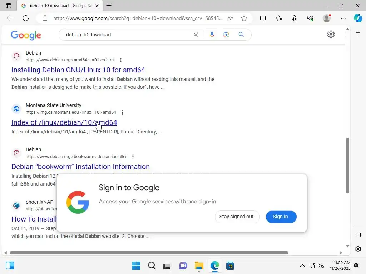Viewport: 366px width, 274px height.
Task: Open the Chat taskbar icon
Action: 183,265
